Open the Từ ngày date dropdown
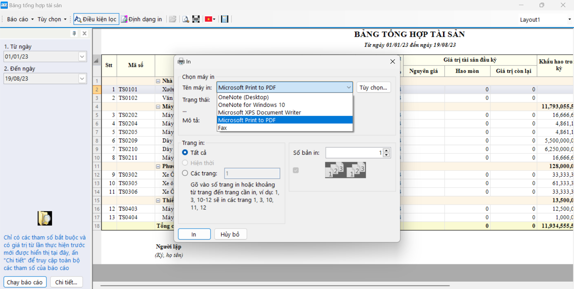Viewport: 574px width, 289px height. (x=82, y=57)
